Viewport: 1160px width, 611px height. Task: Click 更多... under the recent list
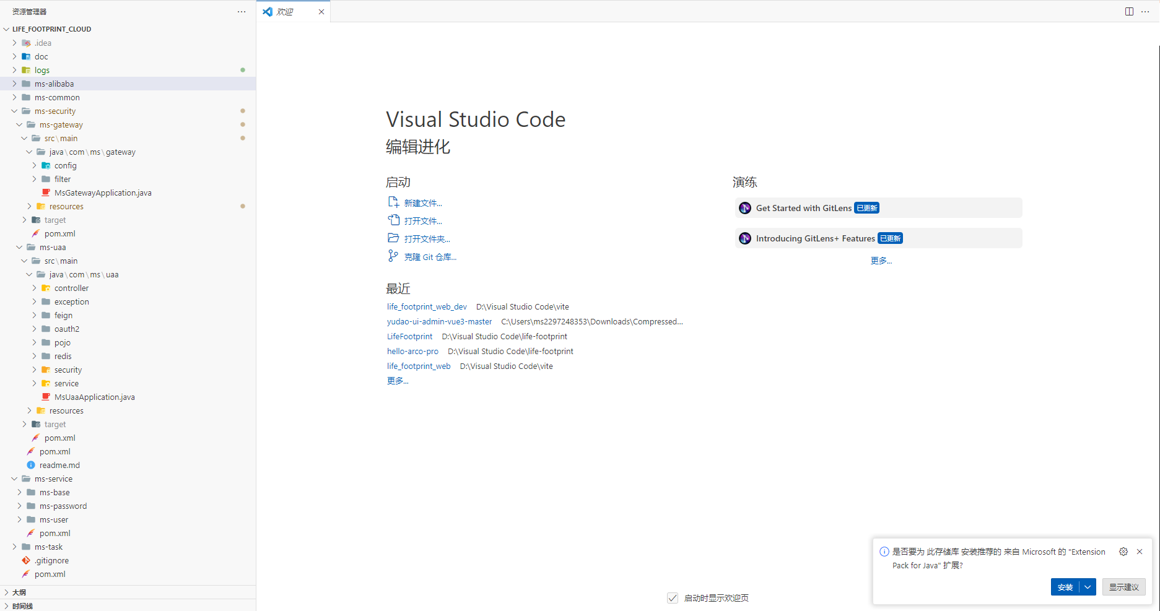click(398, 381)
